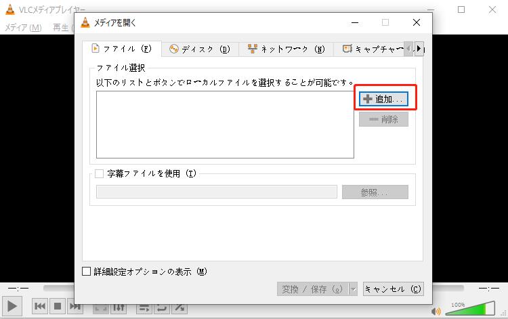This screenshot has height=319, width=508.
Task: Close the メディアを開く dialog
Action: (x=417, y=22)
